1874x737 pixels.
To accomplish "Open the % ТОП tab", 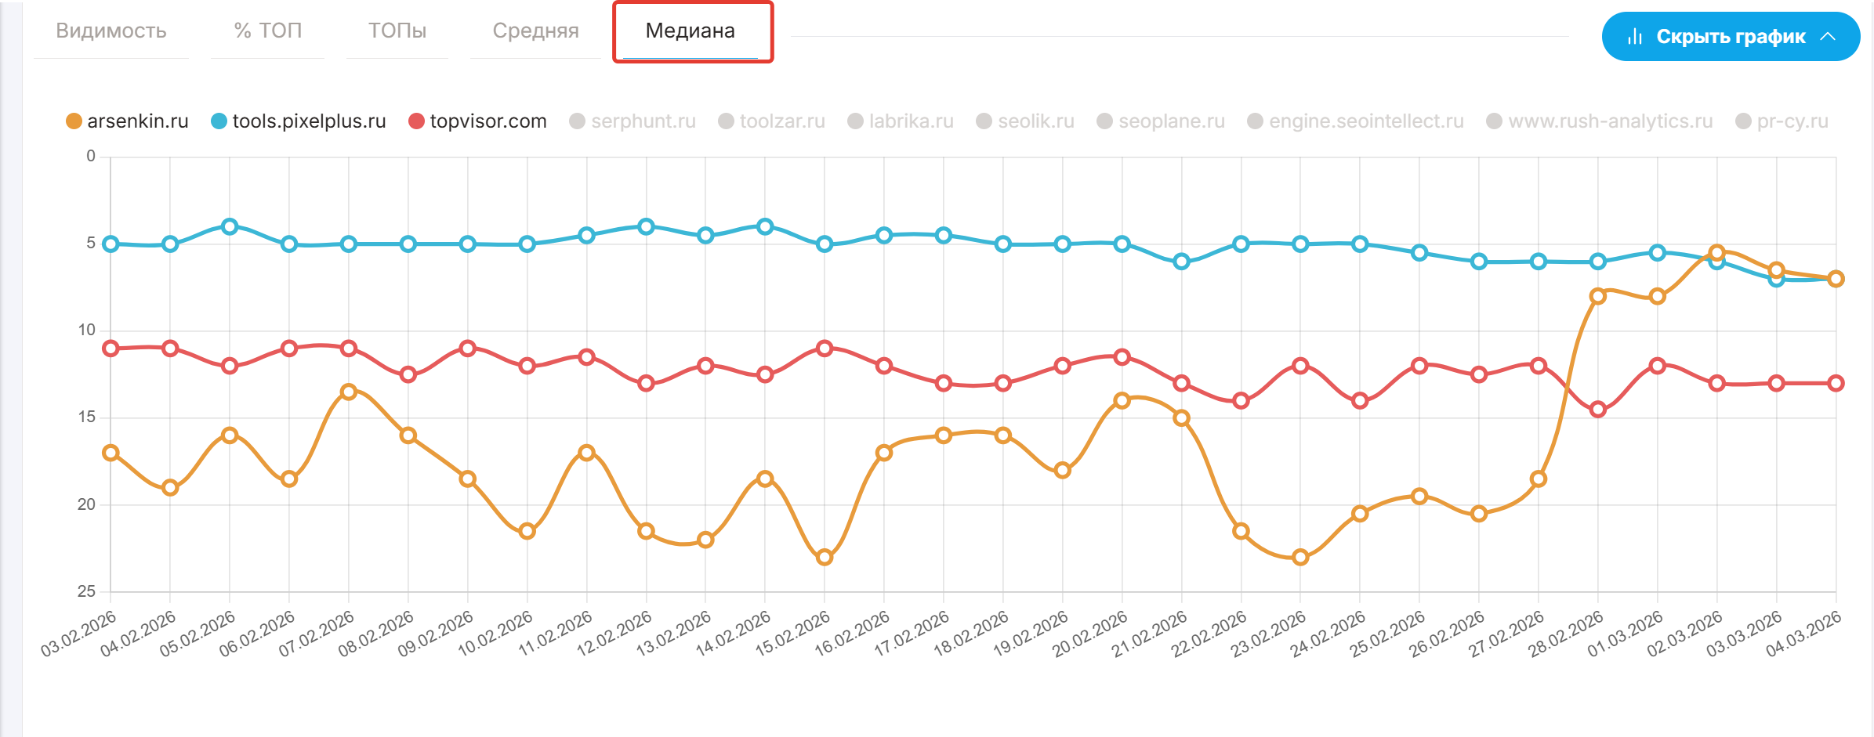I will (268, 31).
